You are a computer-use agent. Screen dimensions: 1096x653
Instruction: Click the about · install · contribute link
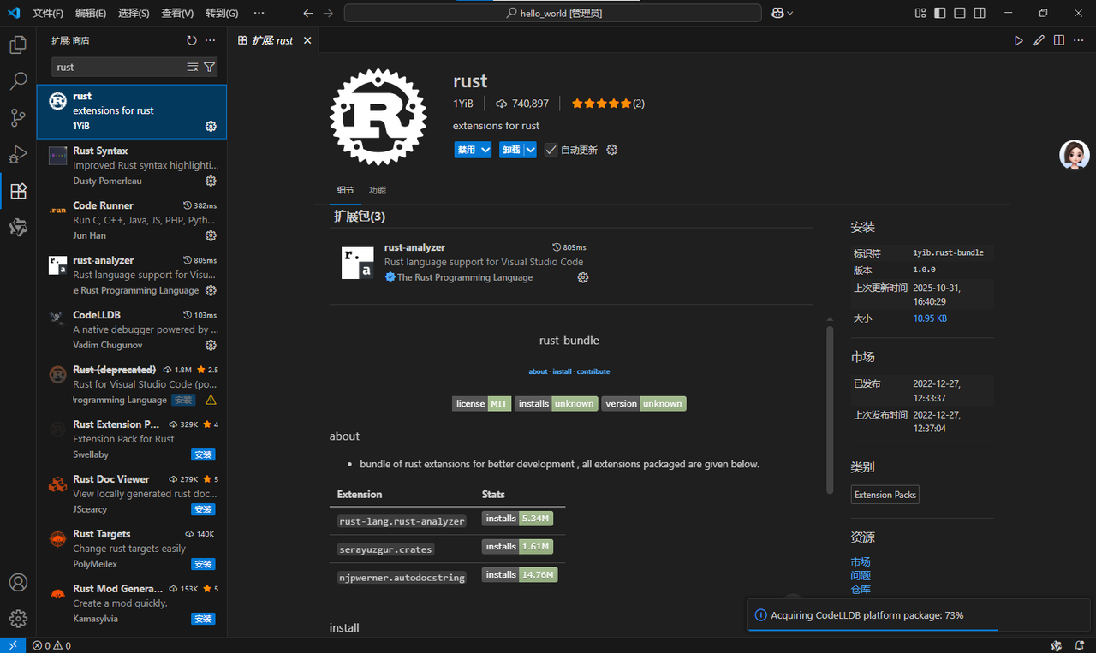tap(569, 371)
